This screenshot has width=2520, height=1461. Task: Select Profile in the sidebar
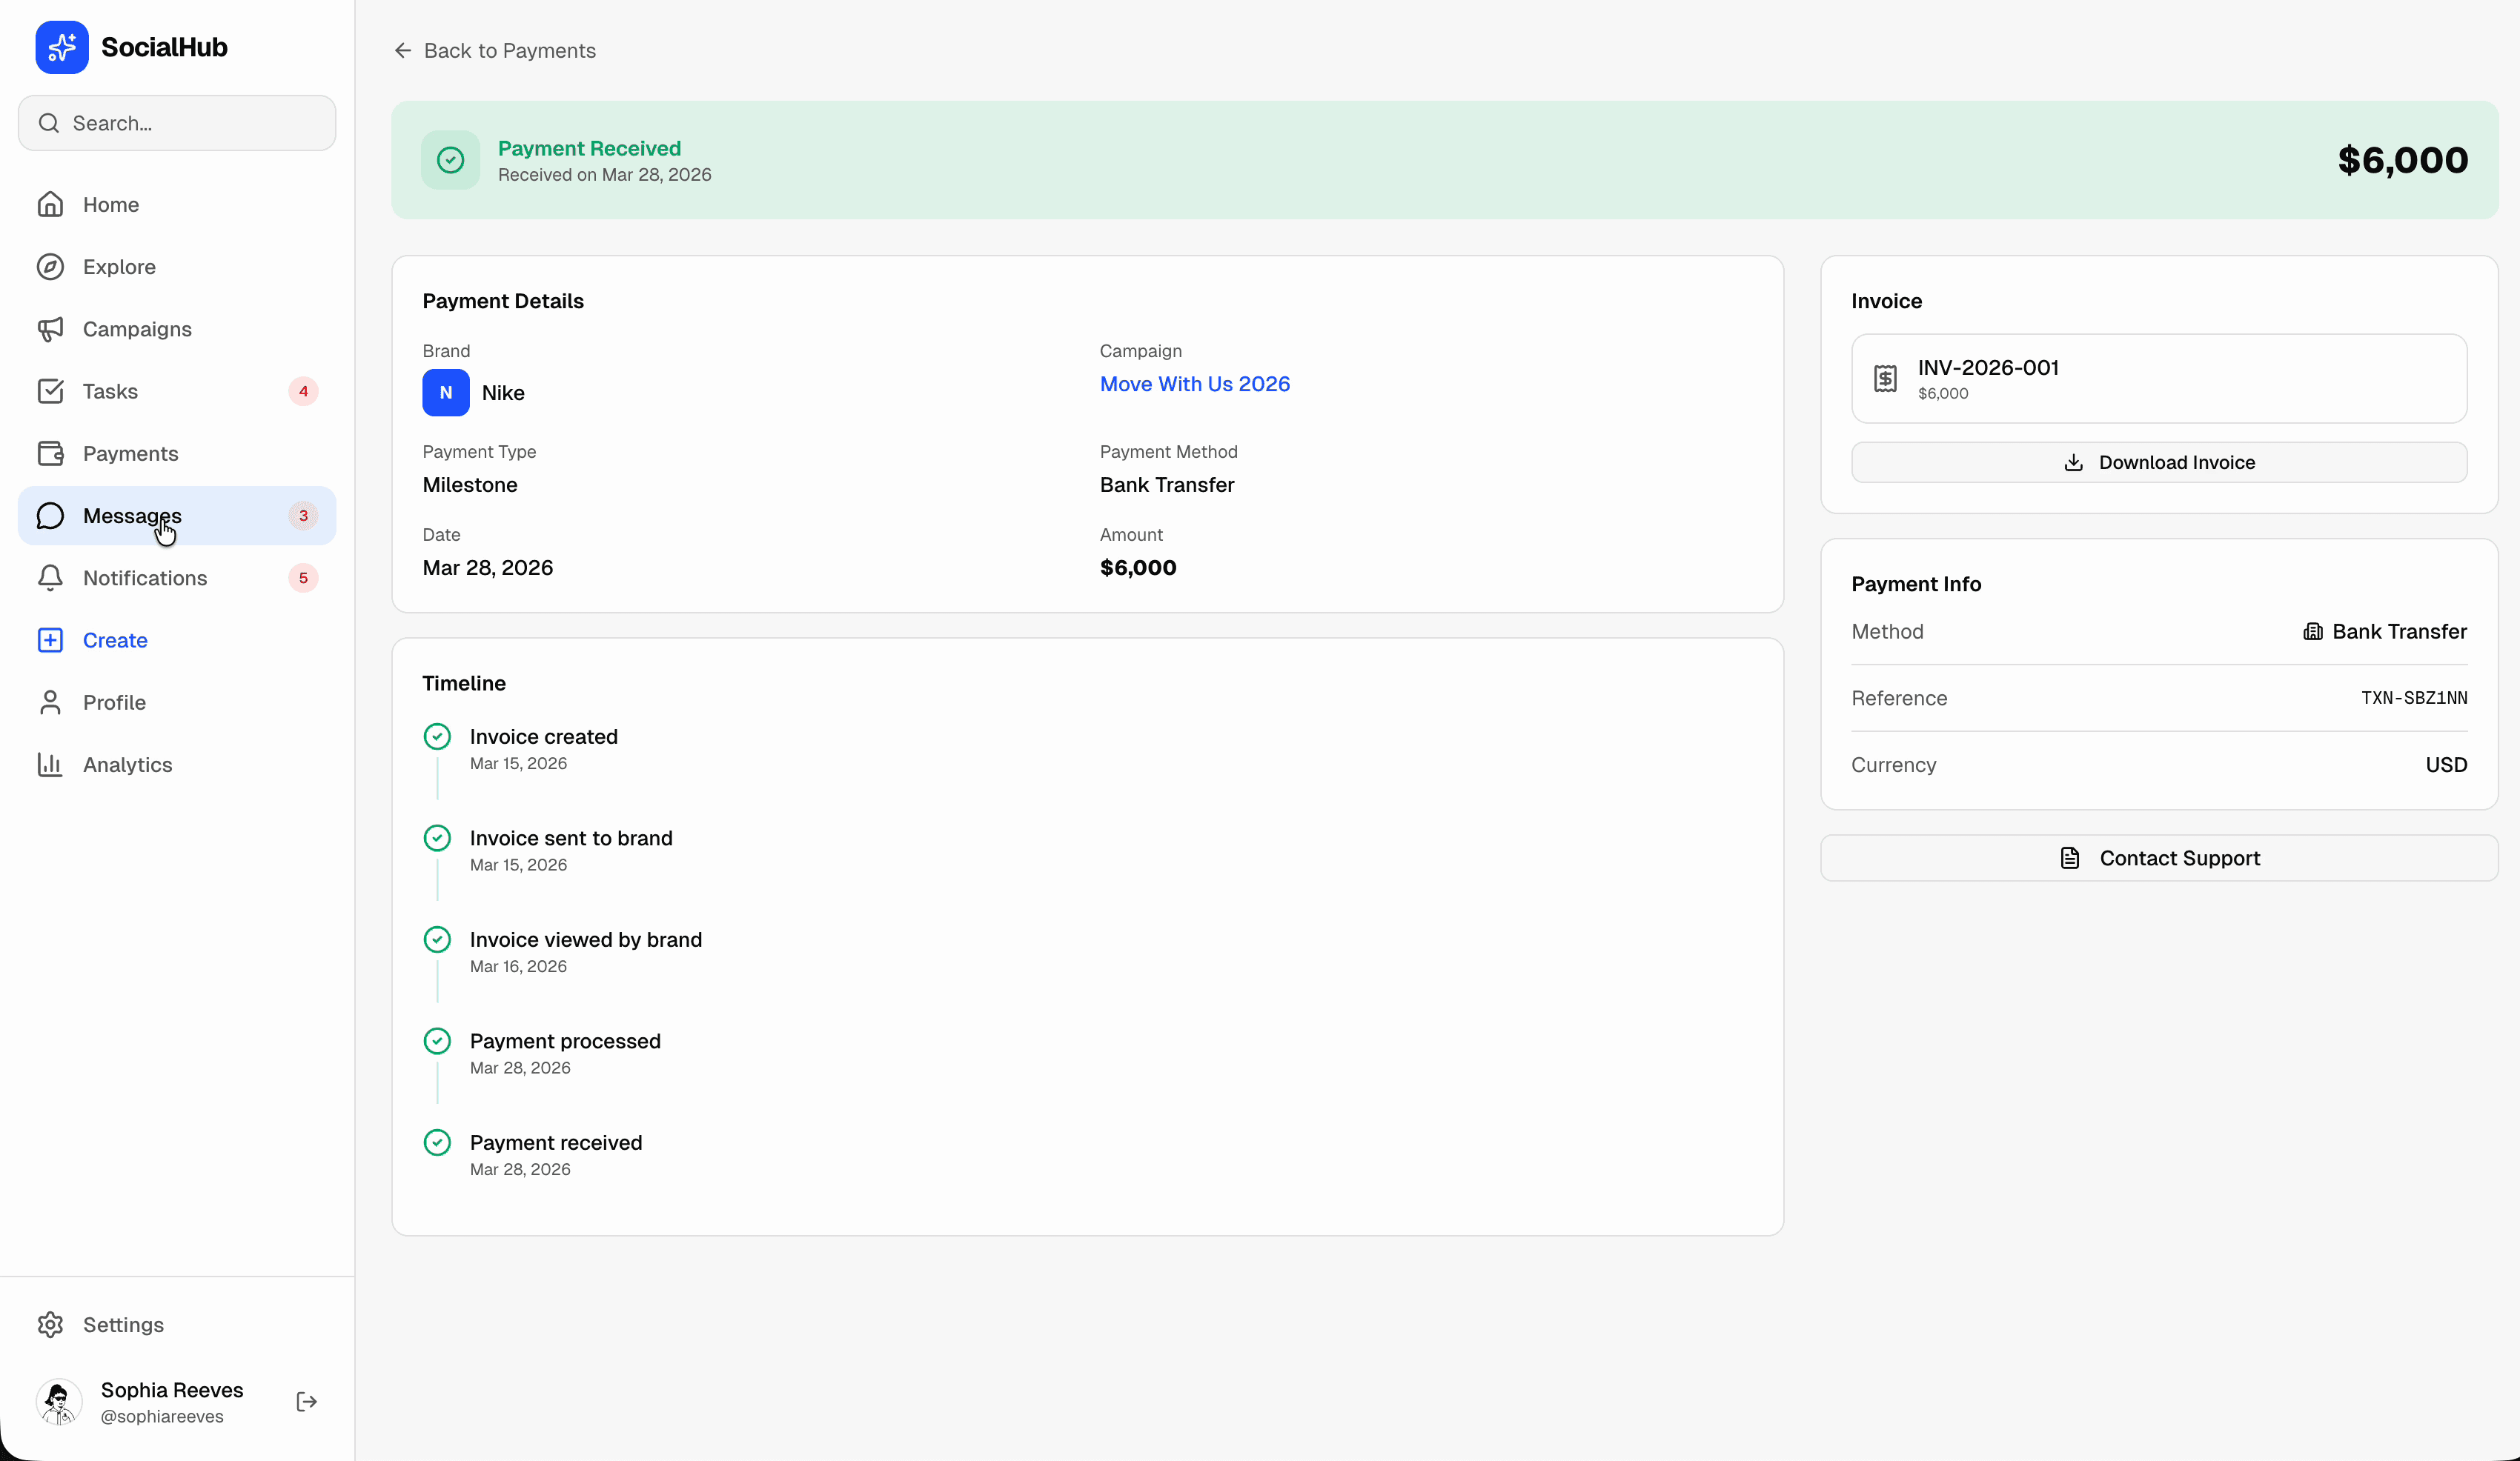113,702
